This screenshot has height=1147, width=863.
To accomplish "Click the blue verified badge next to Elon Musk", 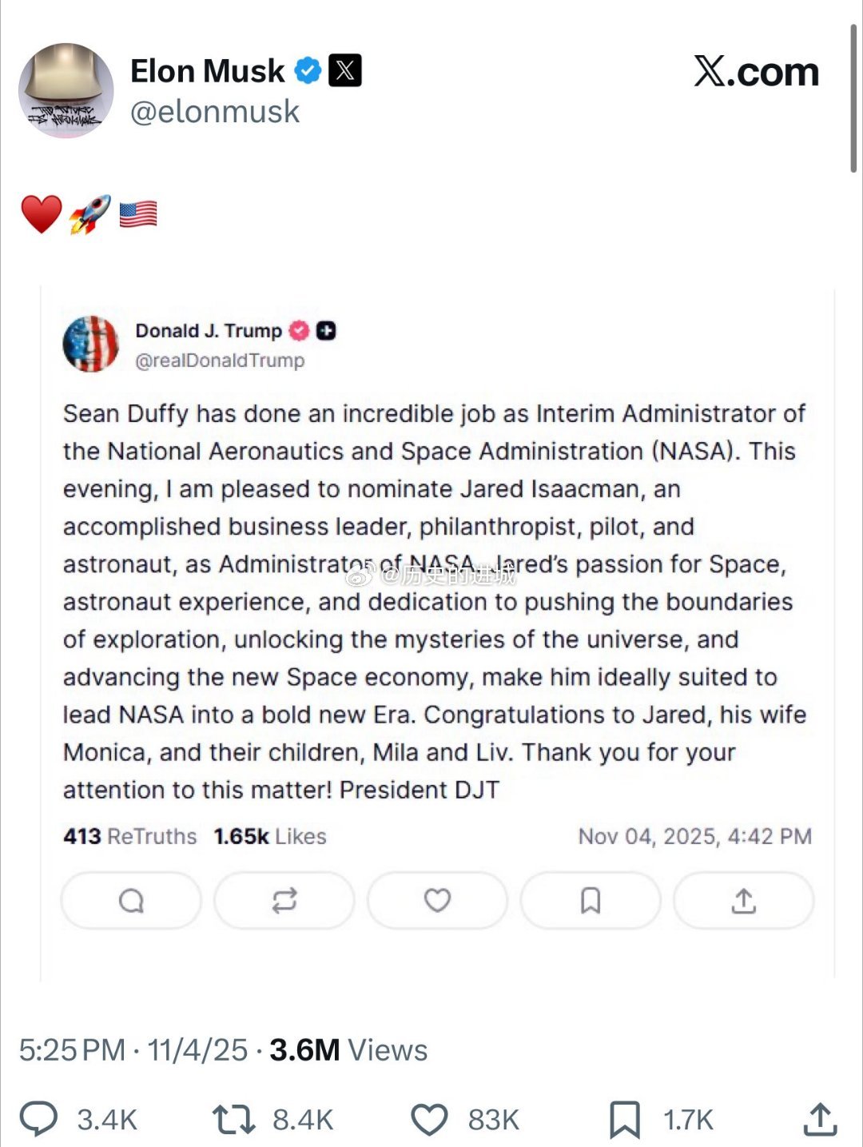I will (x=308, y=70).
